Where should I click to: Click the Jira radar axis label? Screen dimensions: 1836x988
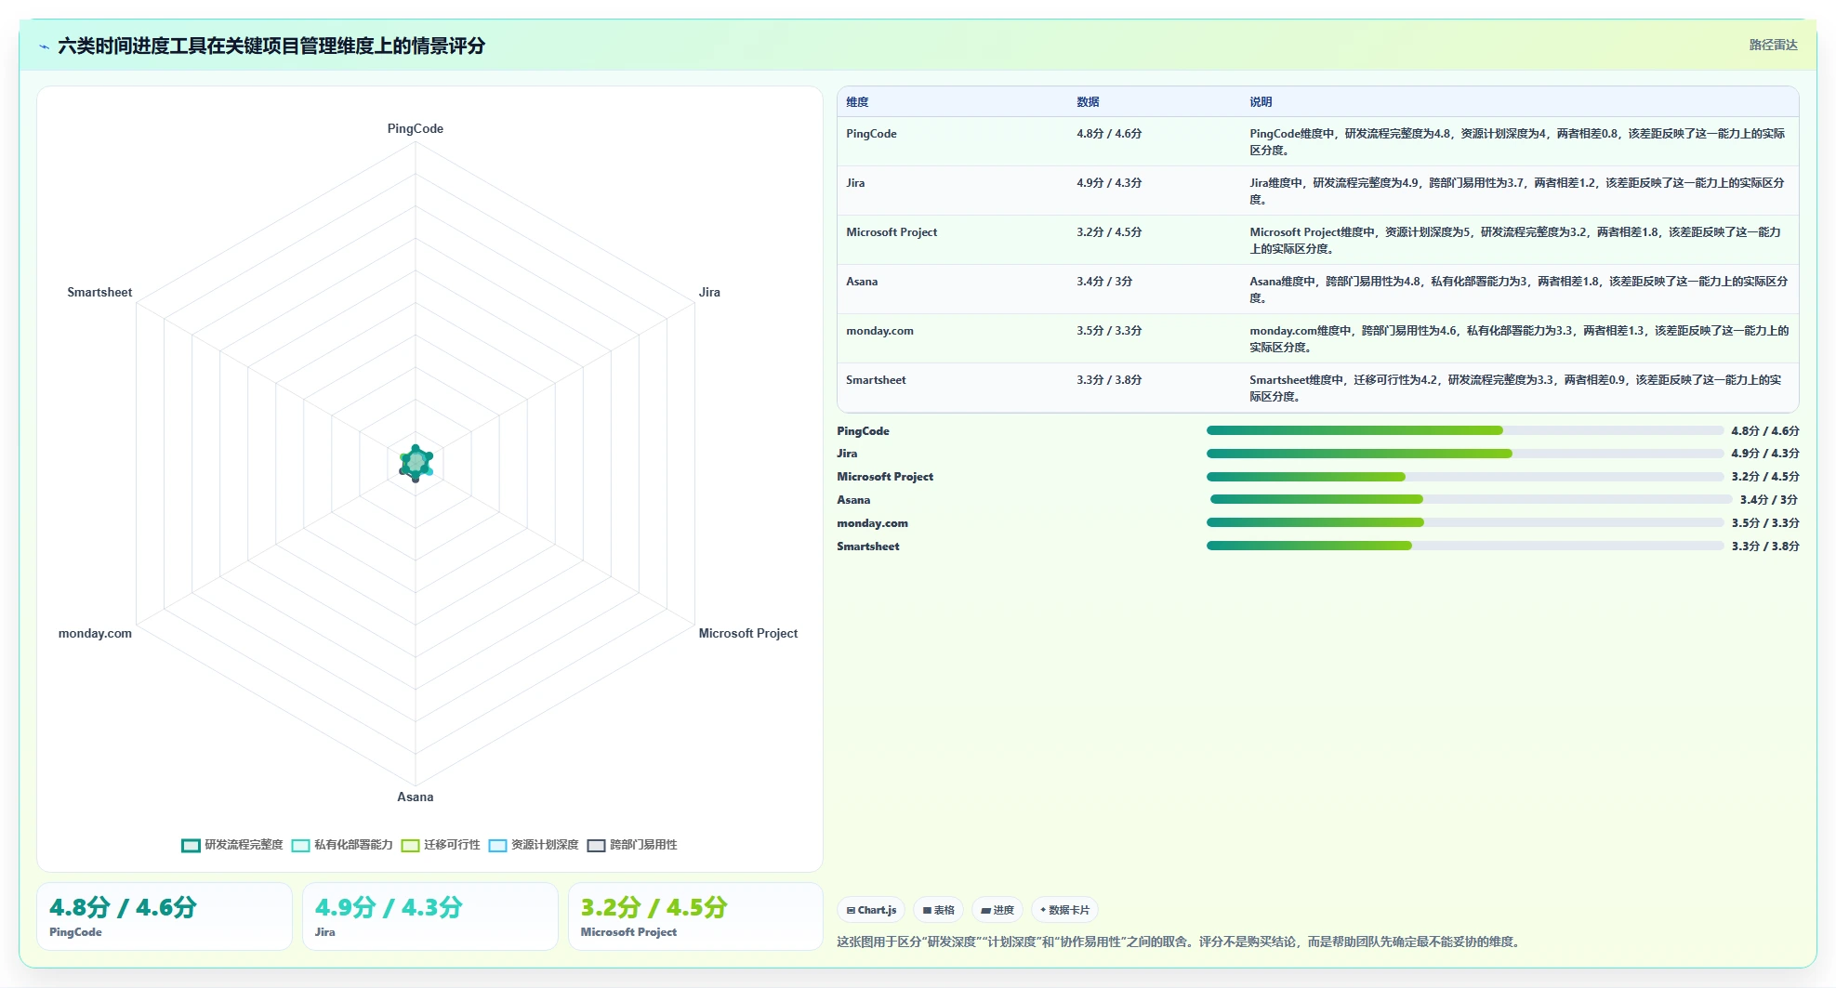click(x=709, y=292)
